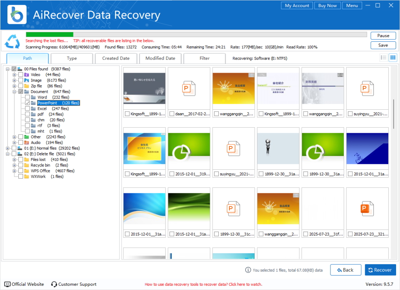Click the Pause button
Screen dimensions: 400x290
point(383,36)
